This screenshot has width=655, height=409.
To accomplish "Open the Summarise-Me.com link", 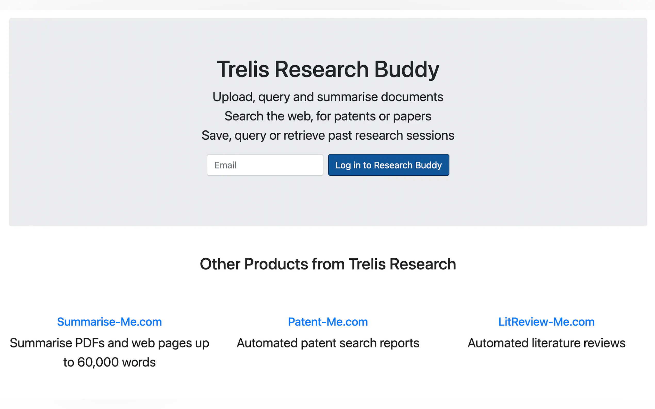I will click(109, 322).
